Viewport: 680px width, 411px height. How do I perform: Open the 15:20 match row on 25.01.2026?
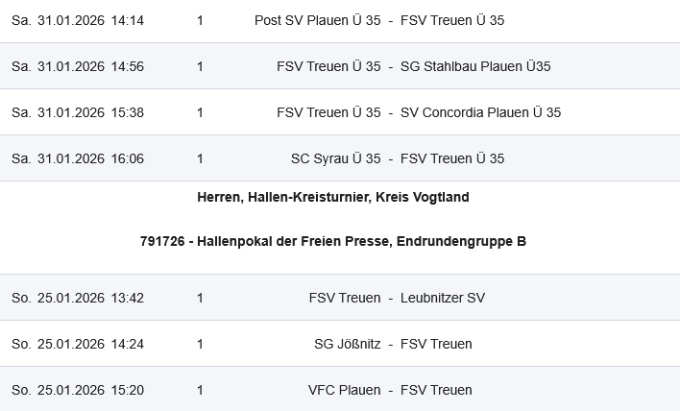78,390
